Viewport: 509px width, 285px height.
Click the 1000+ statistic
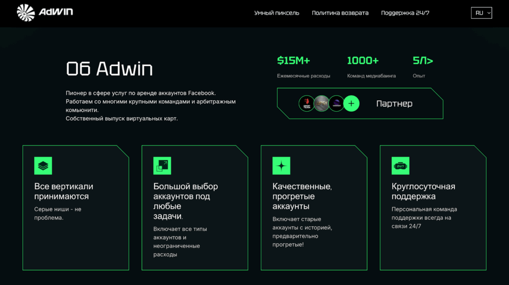click(x=363, y=61)
